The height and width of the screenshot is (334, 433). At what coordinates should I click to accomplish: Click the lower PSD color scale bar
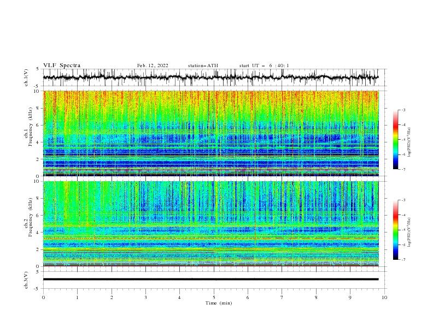tap(396, 230)
